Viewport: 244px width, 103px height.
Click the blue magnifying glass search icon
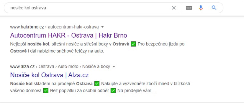click(214, 8)
